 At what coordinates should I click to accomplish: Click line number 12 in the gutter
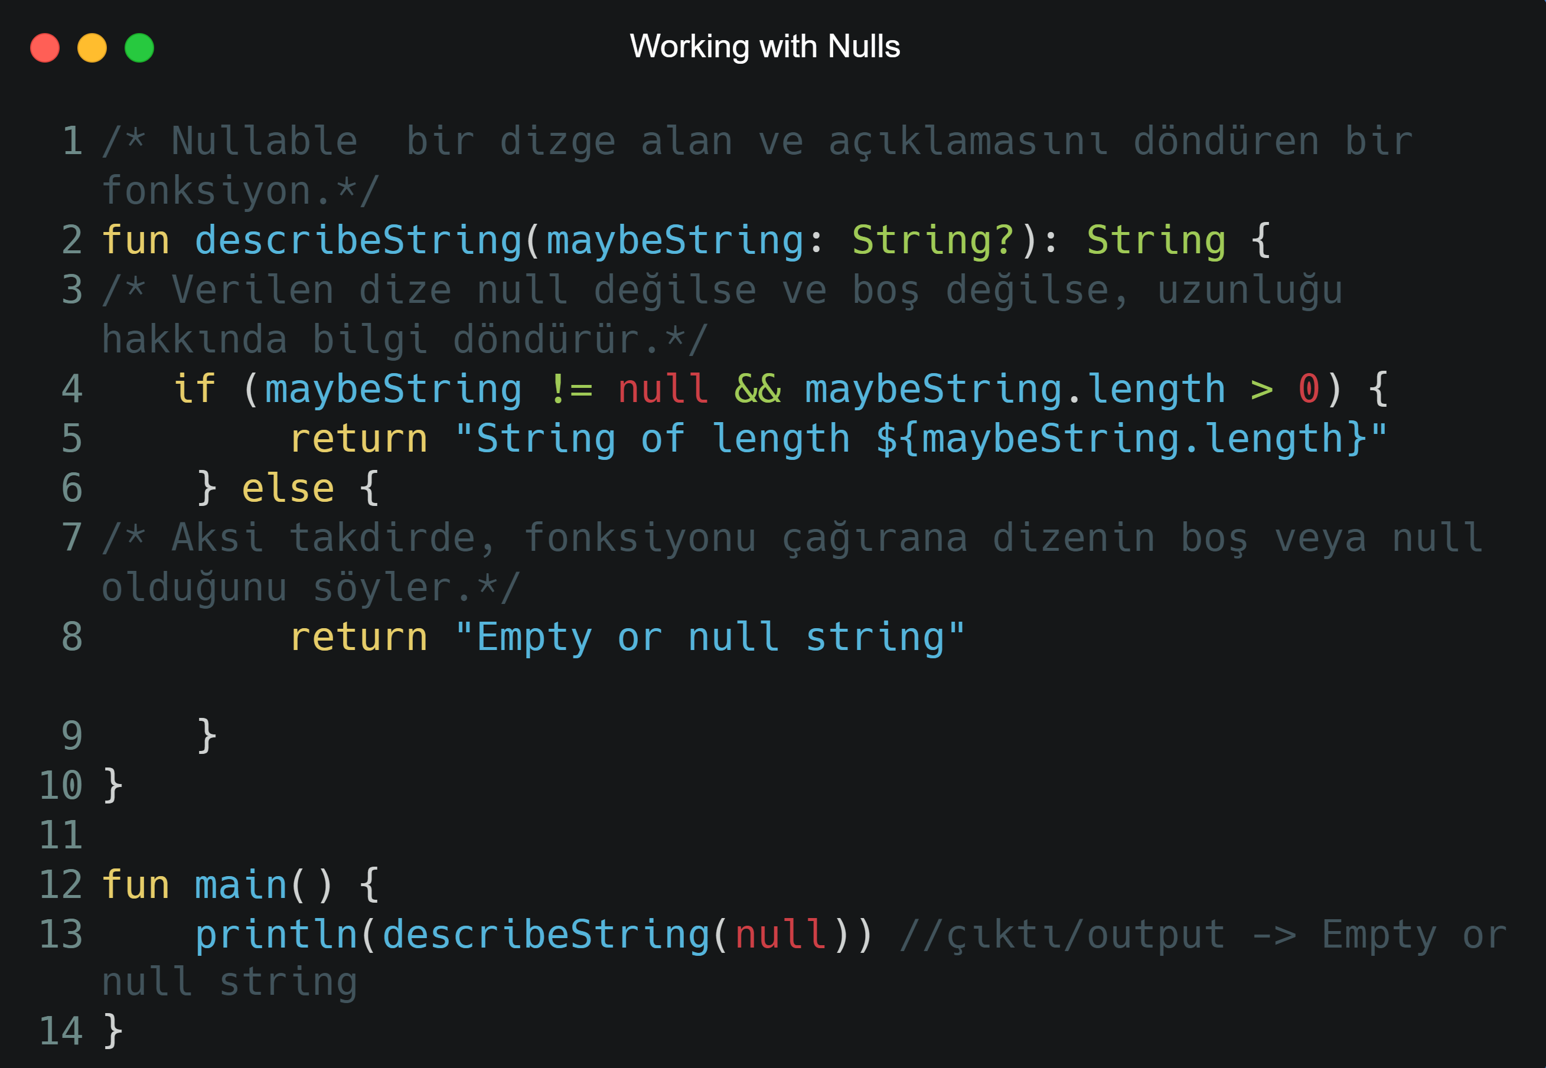[x=61, y=884]
